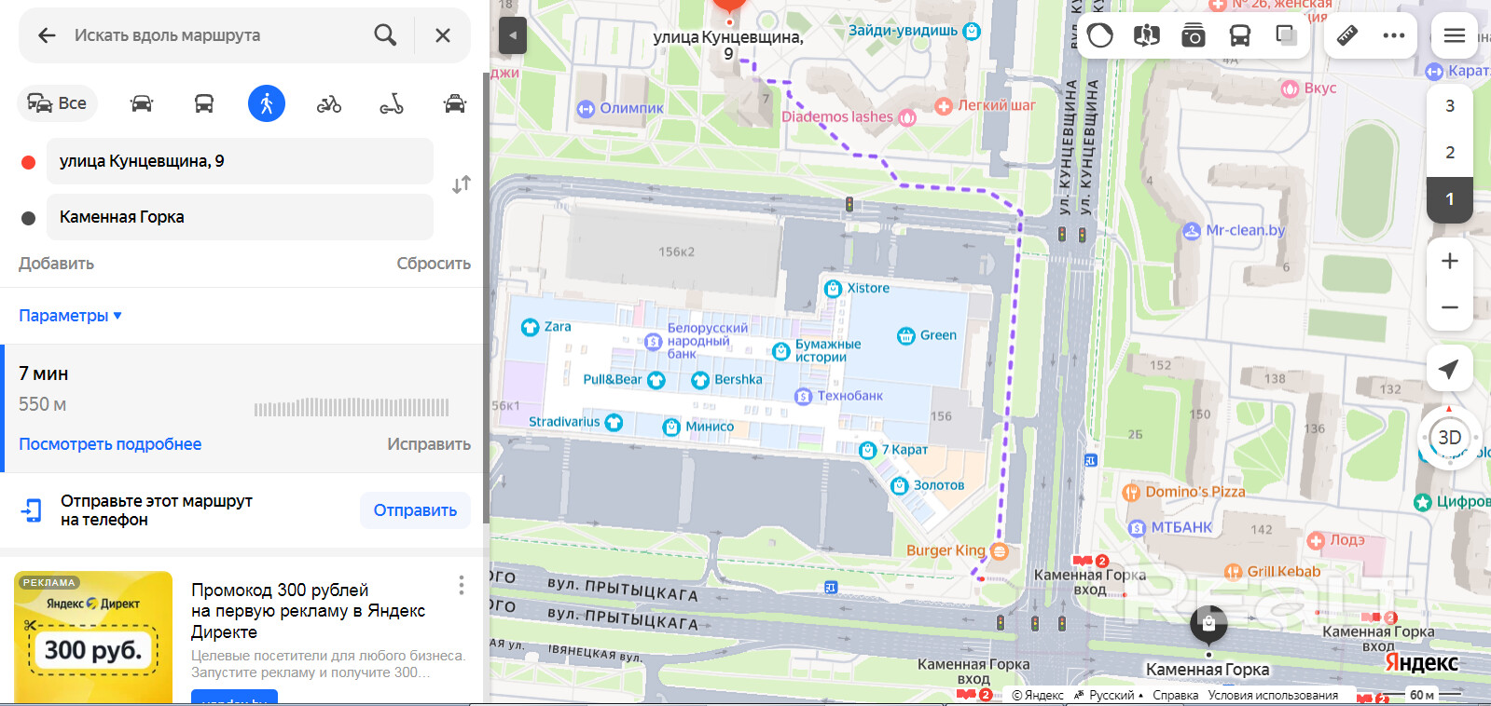Select floor 1 in the floor switcher
This screenshot has width=1491, height=706.
point(1450,199)
